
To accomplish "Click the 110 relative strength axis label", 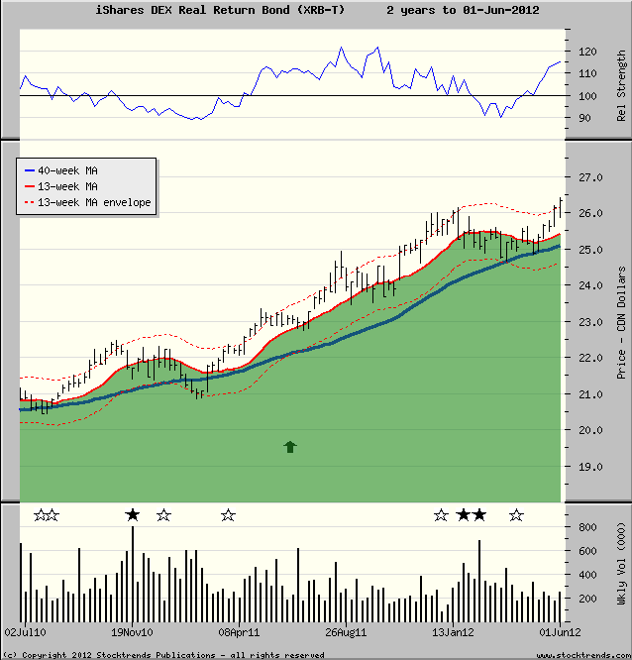I will pos(587,73).
